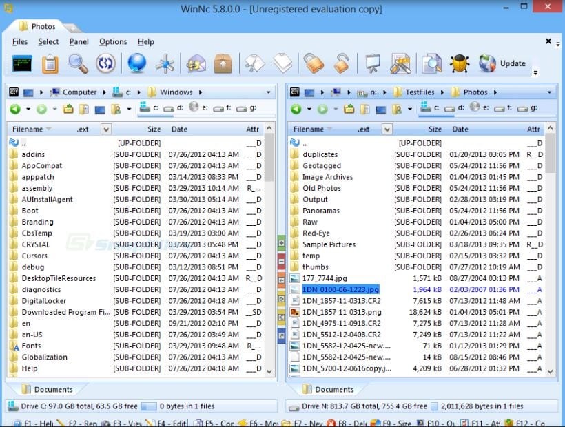
Task: Click the TestFiles breadcrumb in right panel
Action: (x=414, y=92)
